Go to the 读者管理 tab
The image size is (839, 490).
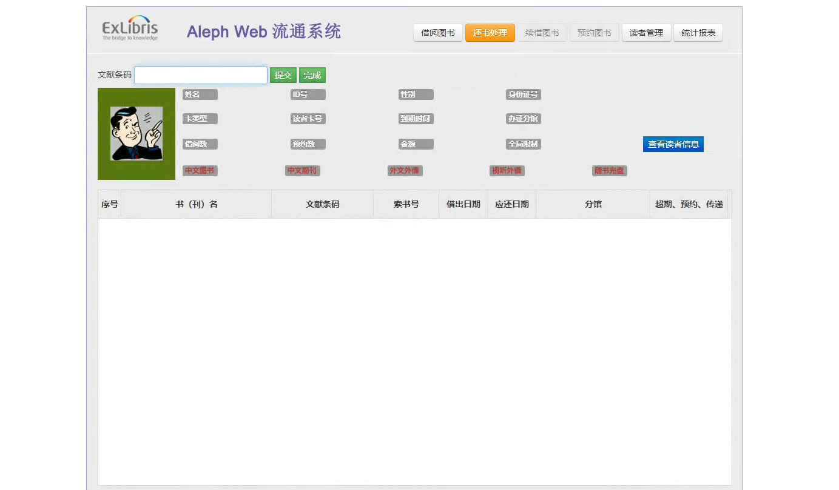coord(647,33)
